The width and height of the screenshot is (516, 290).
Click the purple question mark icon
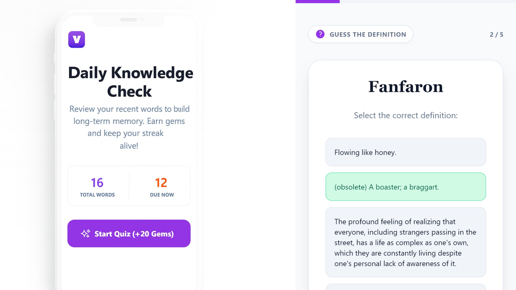tap(320, 34)
